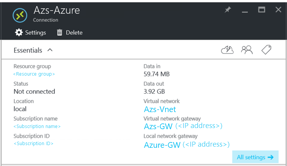Delete the connection using the trash icon
The image size is (287, 166).
coord(60,33)
